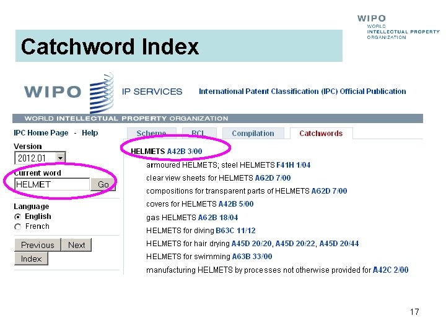Select the French language radio button
The height and width of the screenshot is (334, 446).
(x=18, y=226)
